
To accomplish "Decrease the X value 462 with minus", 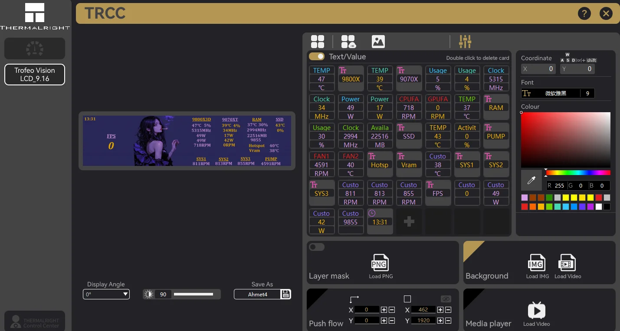I will (x=448, y=310).
